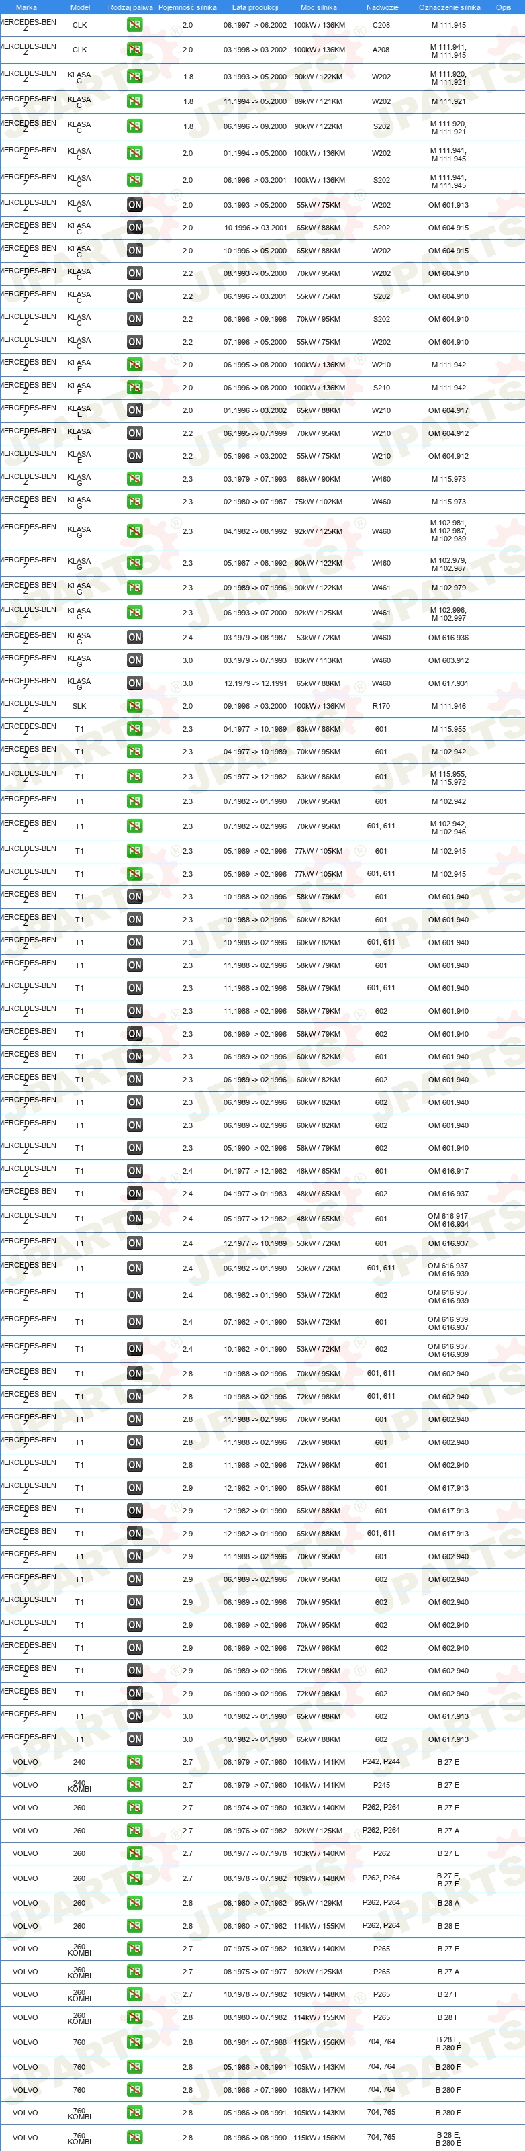Click petrol icon in Volvo 260 92kW P262, P264 row
This screenshot has width=525, height=2151.
pos(134,1831)
